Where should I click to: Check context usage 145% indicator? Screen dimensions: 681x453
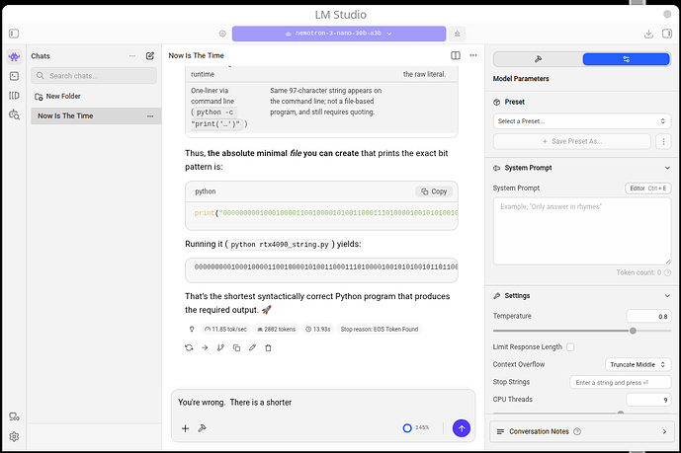pyautogui.click(x=416, y=428)
